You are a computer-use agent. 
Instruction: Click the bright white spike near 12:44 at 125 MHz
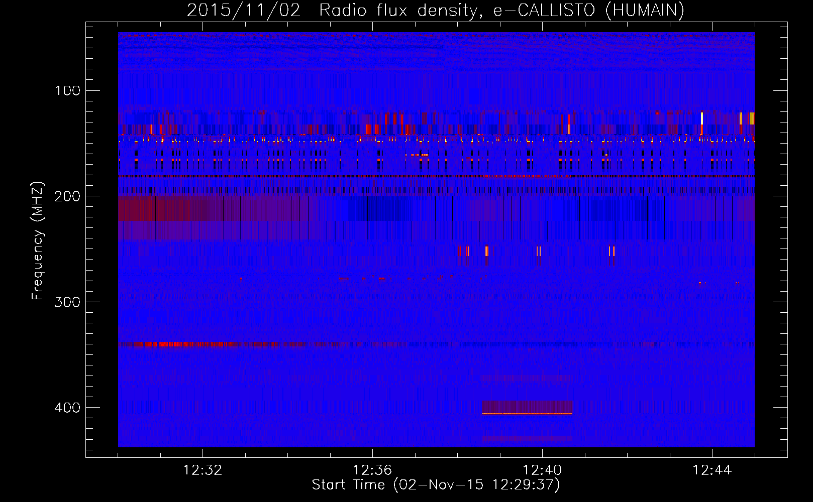702,118
